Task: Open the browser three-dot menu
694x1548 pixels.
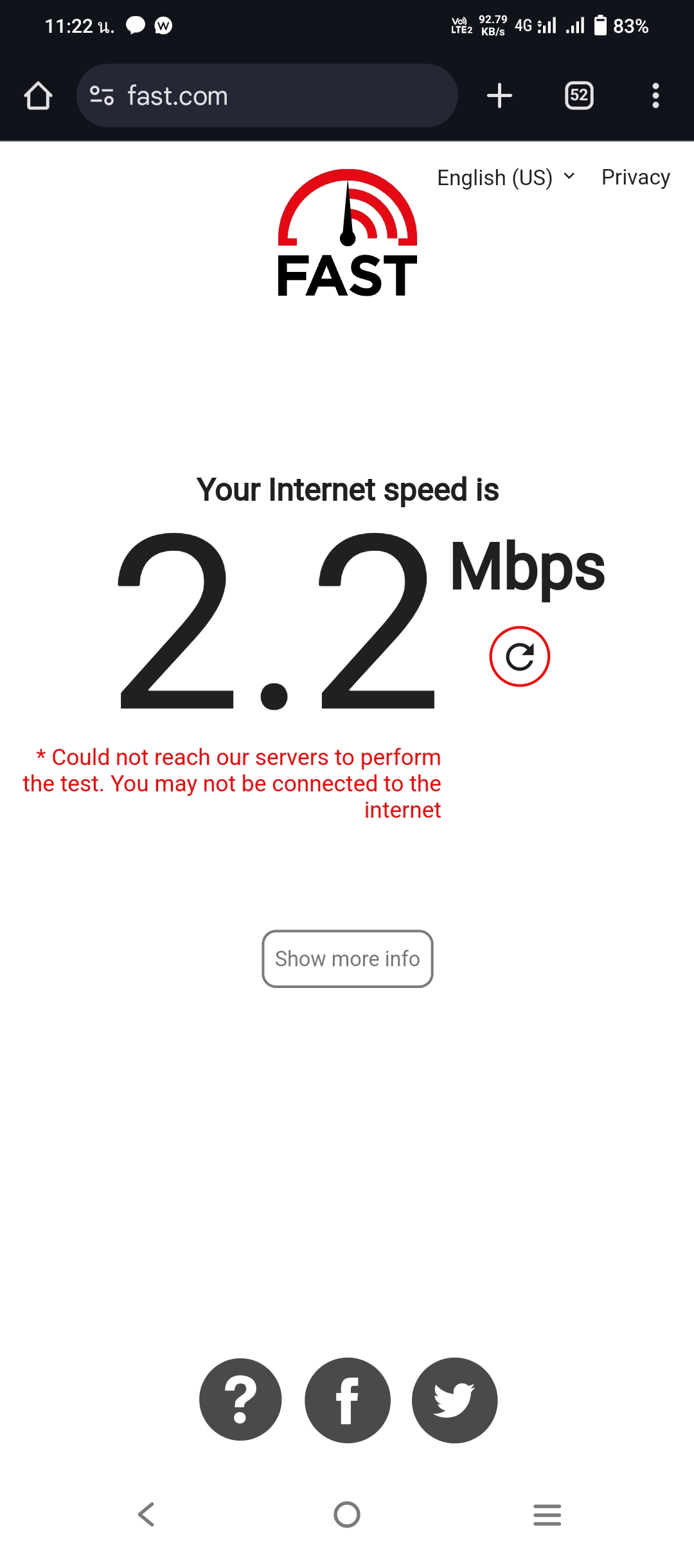Action: (655, 96)
